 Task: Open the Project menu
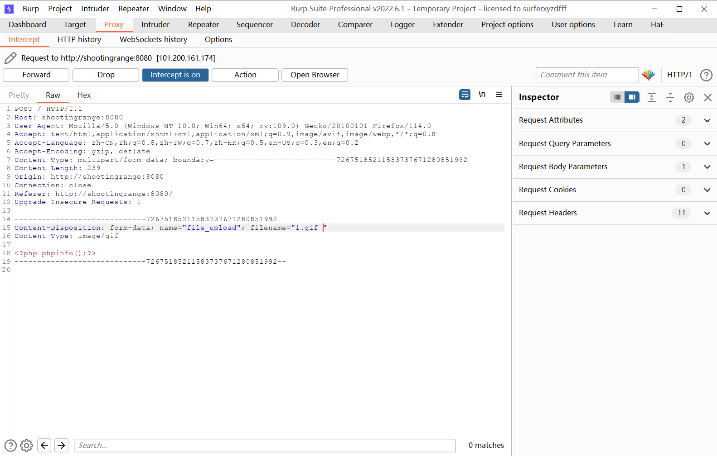pyautogui.click(x=60, y=9)
